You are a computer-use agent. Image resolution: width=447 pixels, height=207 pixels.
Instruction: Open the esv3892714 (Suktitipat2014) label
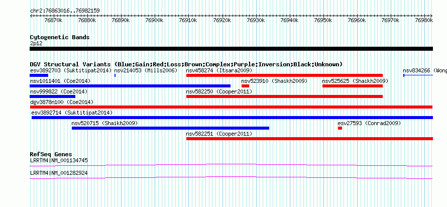(72, 113)
